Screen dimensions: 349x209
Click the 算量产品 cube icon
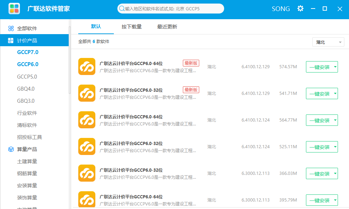11,149
